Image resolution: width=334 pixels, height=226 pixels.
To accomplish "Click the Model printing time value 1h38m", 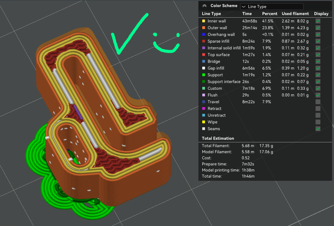I will (248, 170).
